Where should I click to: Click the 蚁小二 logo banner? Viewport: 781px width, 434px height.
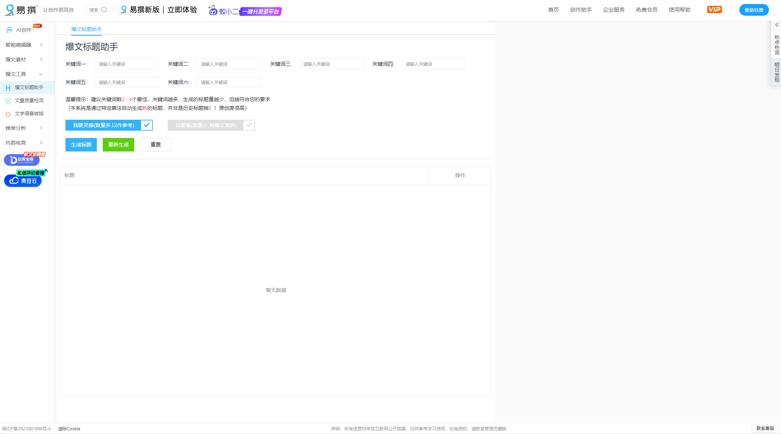pos(245,11)
